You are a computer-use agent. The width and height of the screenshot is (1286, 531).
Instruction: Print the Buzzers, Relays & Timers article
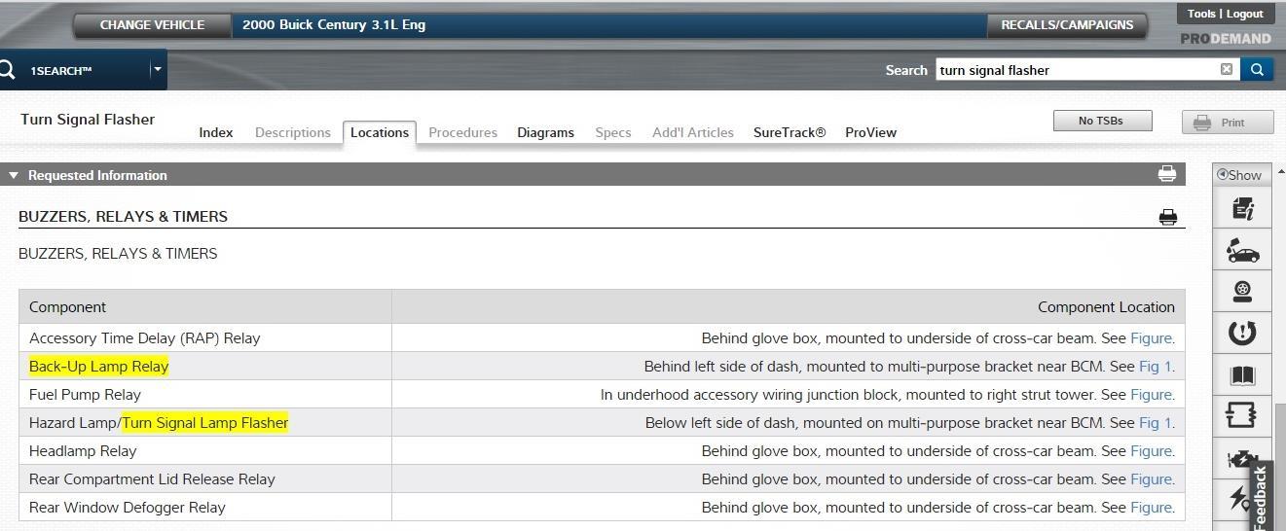pyautogui.click(x=1168, y=217)
